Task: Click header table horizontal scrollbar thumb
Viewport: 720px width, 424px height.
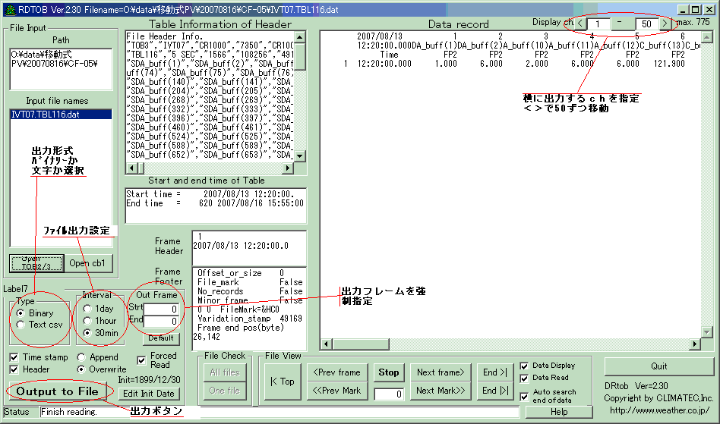Action: (141, 168)
